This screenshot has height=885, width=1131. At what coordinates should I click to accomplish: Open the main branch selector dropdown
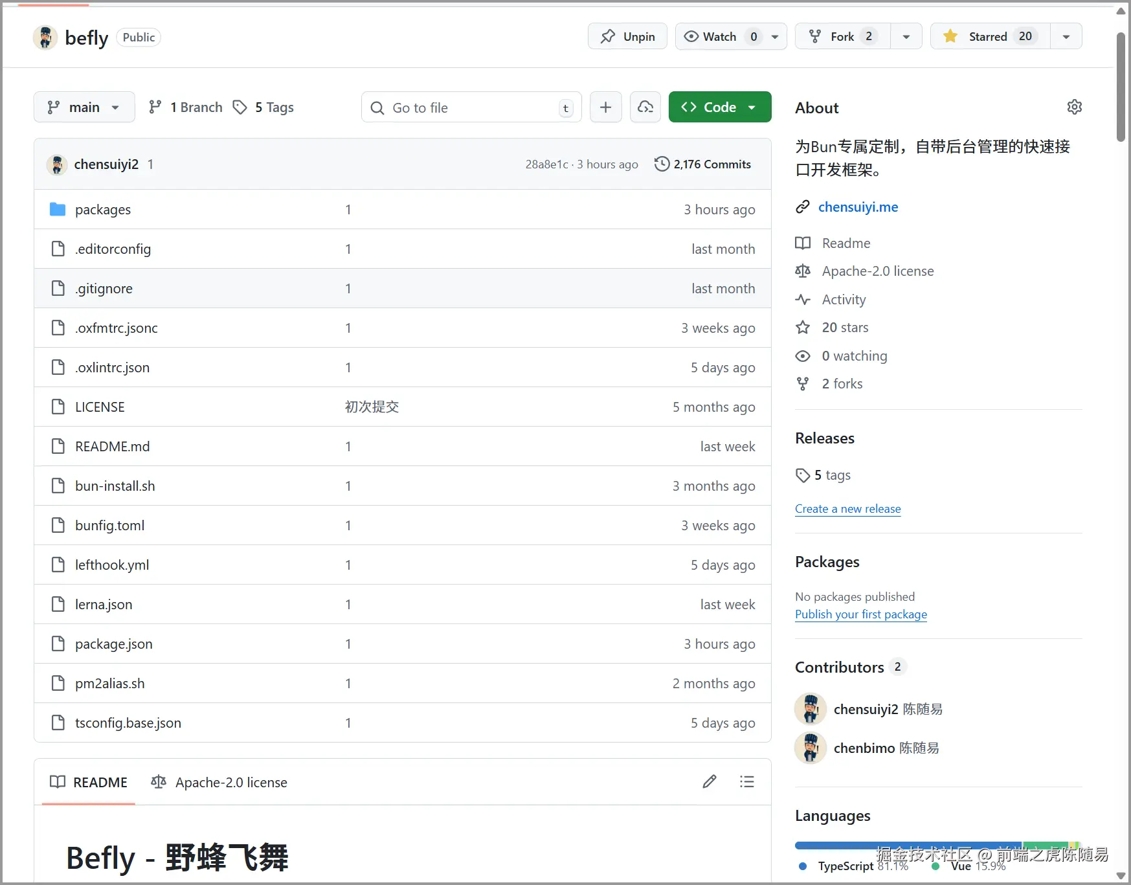84,107
